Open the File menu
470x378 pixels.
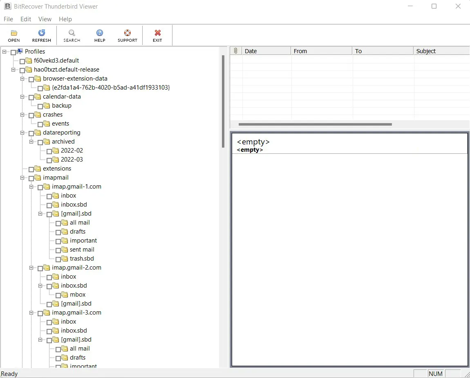[x=8, y=19]
